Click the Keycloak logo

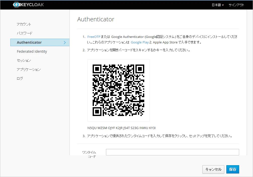tap(28, 5)
